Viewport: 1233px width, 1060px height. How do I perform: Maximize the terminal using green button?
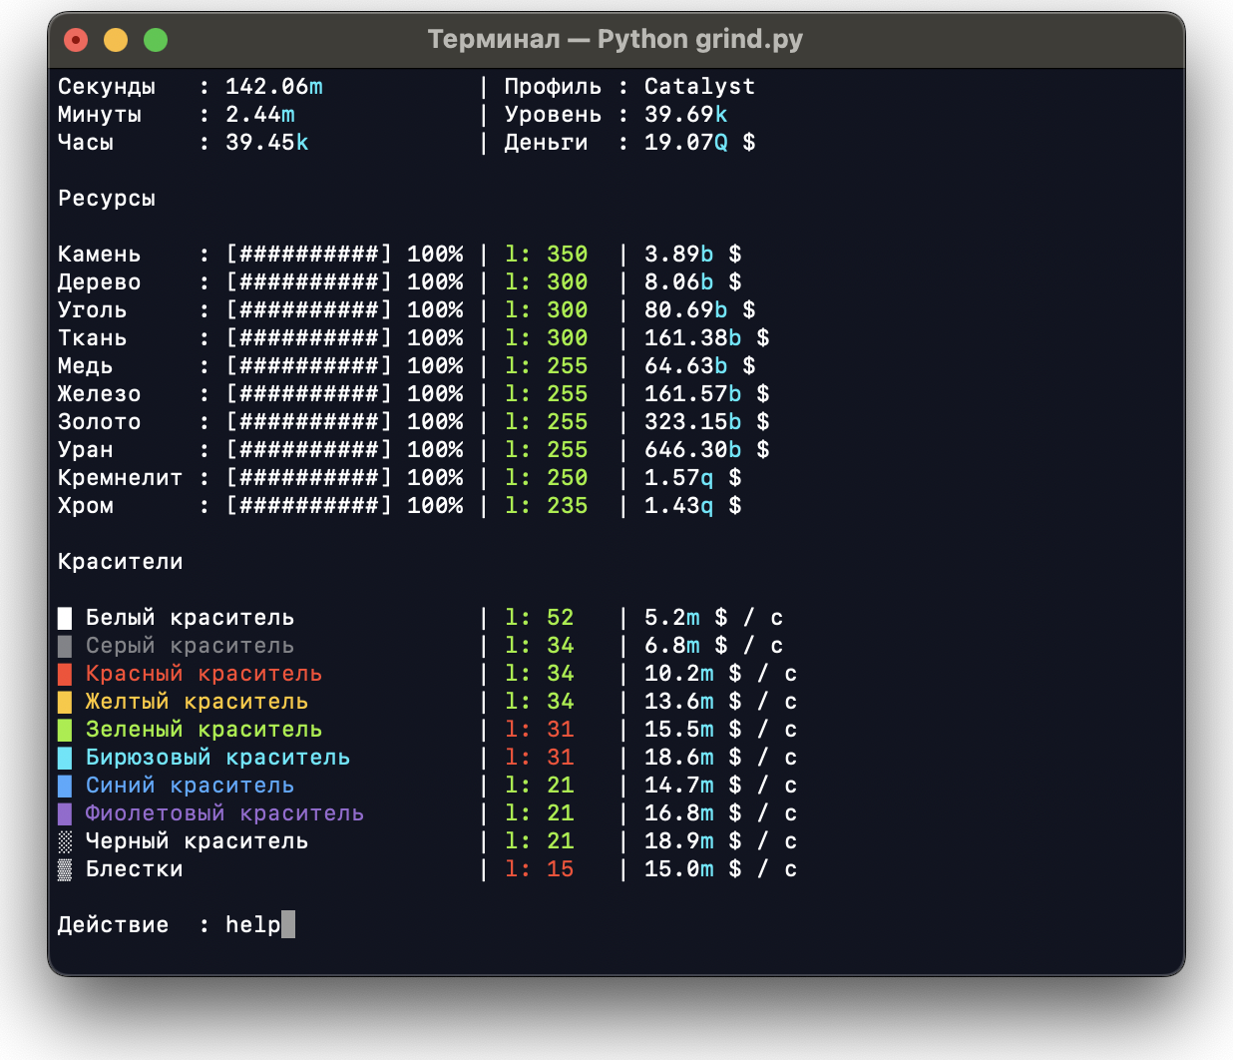tap(156, 40)
